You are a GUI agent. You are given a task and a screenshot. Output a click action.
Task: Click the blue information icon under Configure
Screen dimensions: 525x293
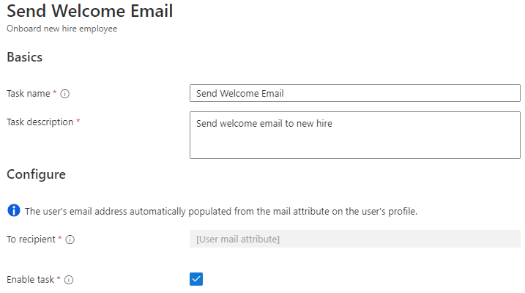[13, 211]
